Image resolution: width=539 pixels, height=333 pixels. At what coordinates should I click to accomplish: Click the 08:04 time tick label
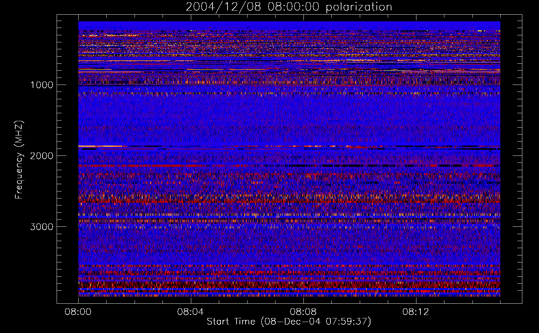coord(190,312)
